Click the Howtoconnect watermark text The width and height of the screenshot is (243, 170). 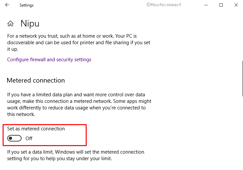tap(164, 5)
